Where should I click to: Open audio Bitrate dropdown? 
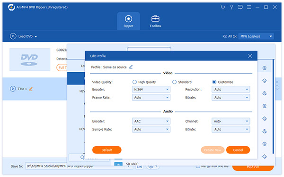pyautogui.click(x=231, y=129)
